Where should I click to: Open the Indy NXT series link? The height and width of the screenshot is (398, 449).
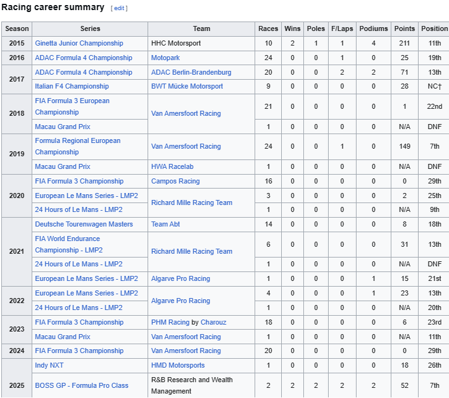pos(49,365)
